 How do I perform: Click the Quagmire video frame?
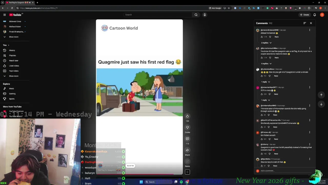point(139,92)
